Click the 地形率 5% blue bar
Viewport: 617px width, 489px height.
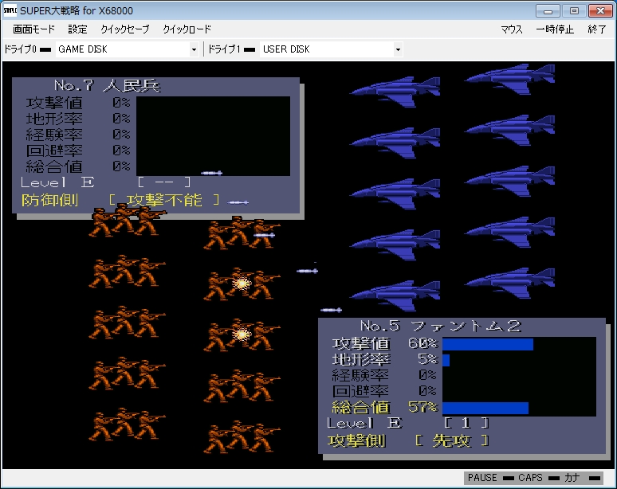(x=446, y=360)
